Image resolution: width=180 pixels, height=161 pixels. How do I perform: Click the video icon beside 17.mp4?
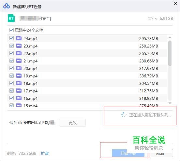coord(19,91)
